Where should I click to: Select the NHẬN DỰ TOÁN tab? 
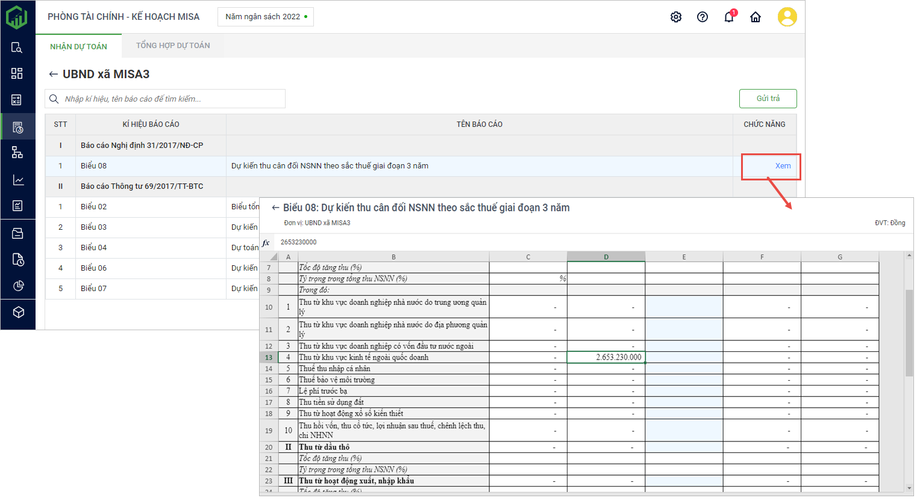pos(78,46)
